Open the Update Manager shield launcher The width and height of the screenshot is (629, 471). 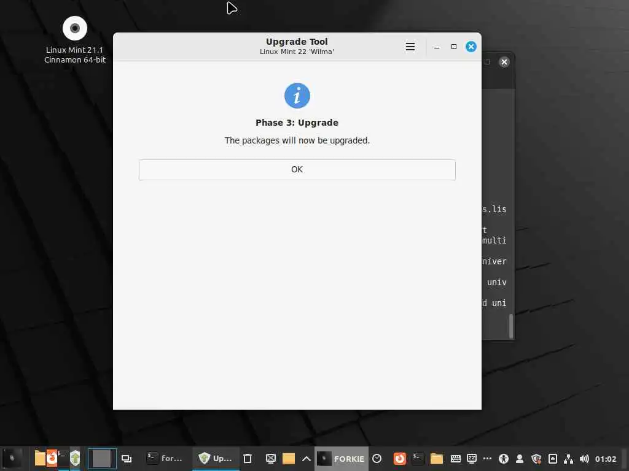point(75,459)
